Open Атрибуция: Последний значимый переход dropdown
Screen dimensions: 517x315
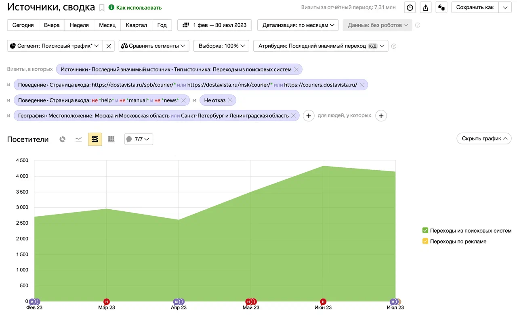tap(321, 46)
